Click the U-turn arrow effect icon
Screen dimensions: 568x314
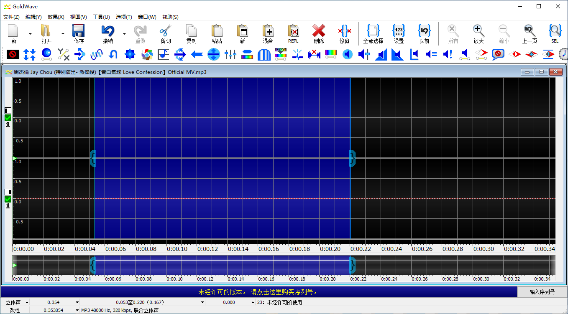point(113,54)
